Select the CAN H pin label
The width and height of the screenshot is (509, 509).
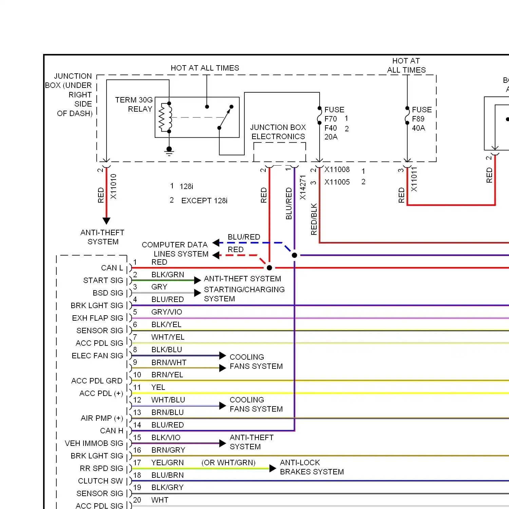pyautogui.click(x=112, y=431)
